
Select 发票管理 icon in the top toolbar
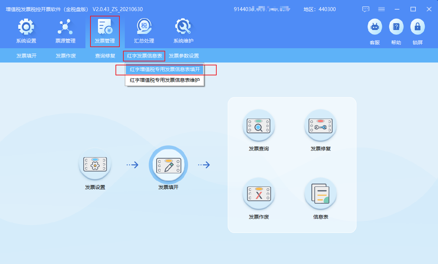105,27
